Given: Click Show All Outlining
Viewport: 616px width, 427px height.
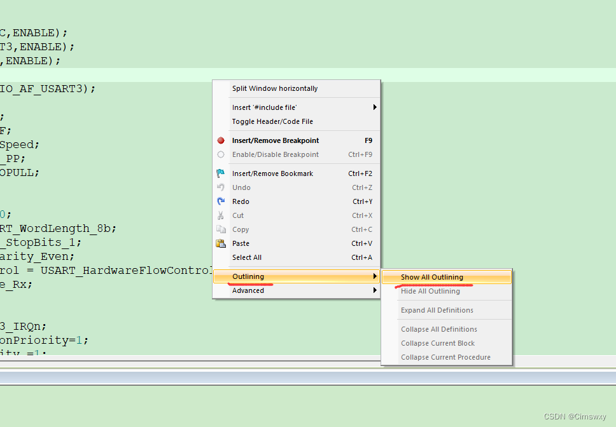Looking at the screenshot, I should 447,277.
